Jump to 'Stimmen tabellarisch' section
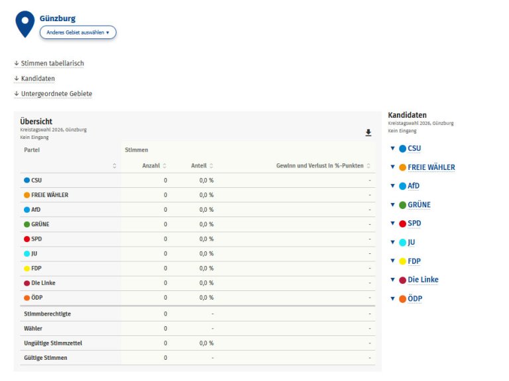Image resolution: width=509 pixels, height=381 pixels. tap(52, 63)
